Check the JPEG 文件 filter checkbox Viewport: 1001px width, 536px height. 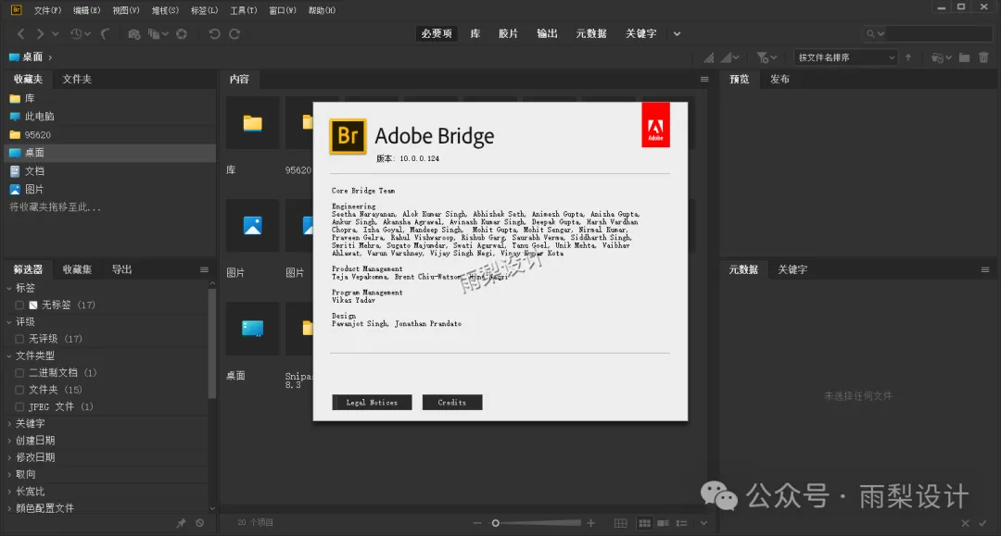tap(19, 406)
